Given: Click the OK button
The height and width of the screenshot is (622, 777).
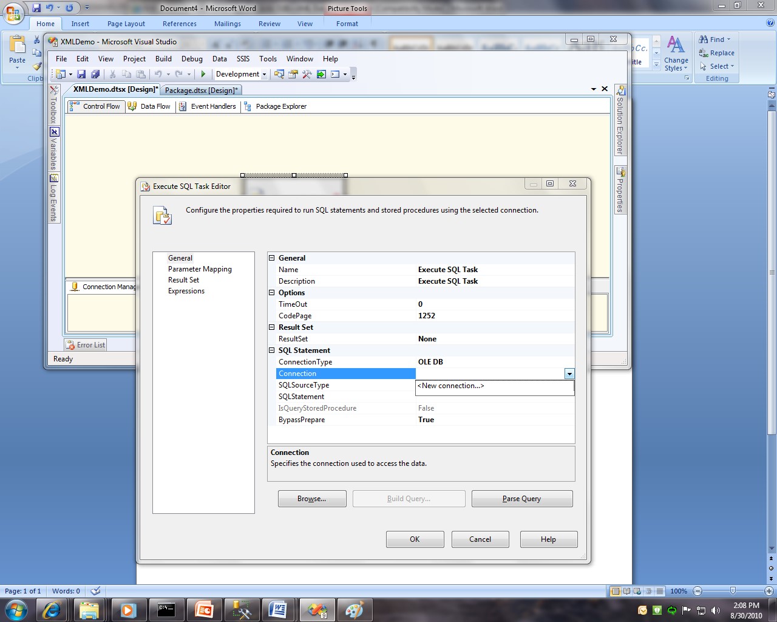Looking at the screenshot, I should (x=415, y=539).
